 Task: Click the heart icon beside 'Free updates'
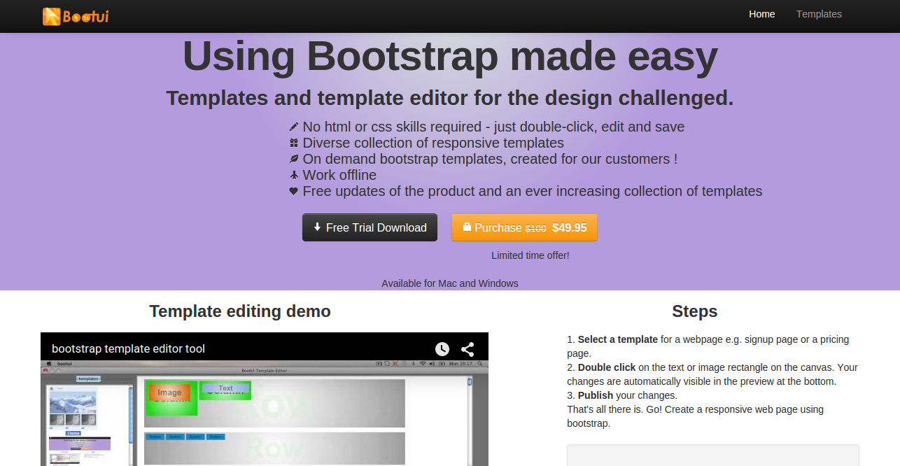click(294, 192)
